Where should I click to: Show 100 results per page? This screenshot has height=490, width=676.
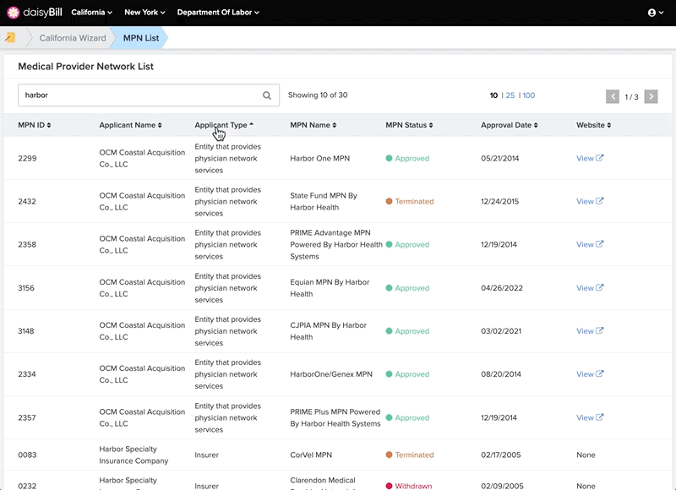click(x=529, y=95)
